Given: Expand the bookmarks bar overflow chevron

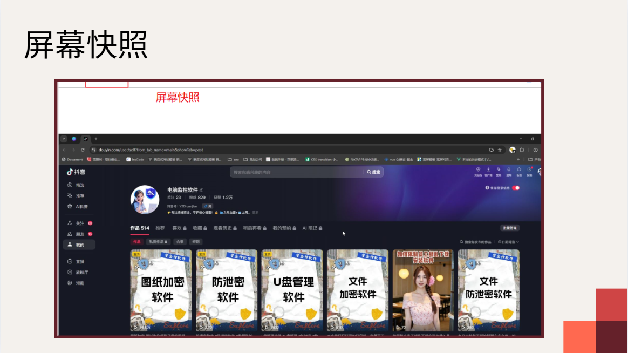Looking at the screenshot, I should 518,159.
